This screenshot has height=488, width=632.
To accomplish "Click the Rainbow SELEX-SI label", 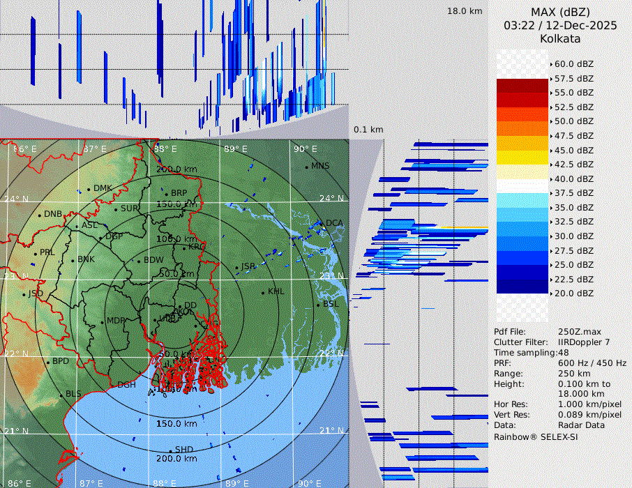I will tap(536, 437).
